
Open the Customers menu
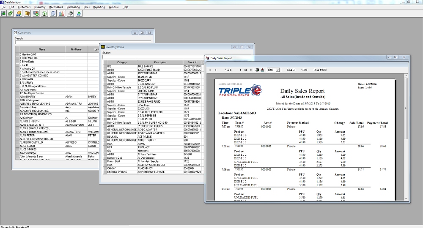click(24, 7)
